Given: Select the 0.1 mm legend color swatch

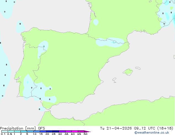Looking at the screenshot, I should tap(5, 131).
